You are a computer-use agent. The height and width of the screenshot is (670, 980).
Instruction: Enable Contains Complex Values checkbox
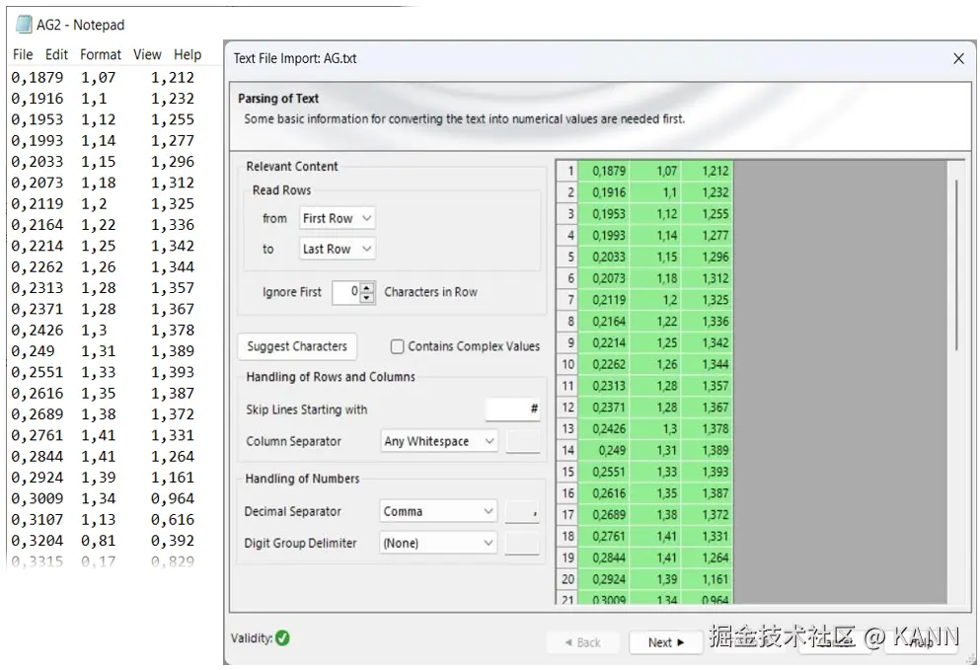click(x=397, y=346)
